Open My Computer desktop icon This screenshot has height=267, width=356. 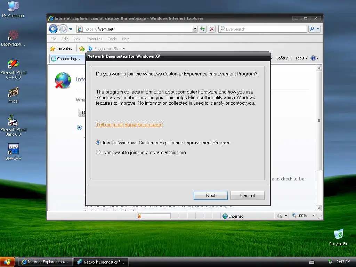(13, 9)
